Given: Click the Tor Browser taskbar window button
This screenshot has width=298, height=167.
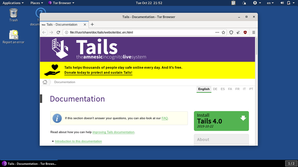Looking at the screenshot, I should [x=29, y=164].
